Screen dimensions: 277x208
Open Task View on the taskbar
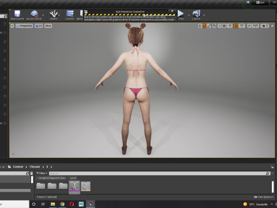coord(43,204)
